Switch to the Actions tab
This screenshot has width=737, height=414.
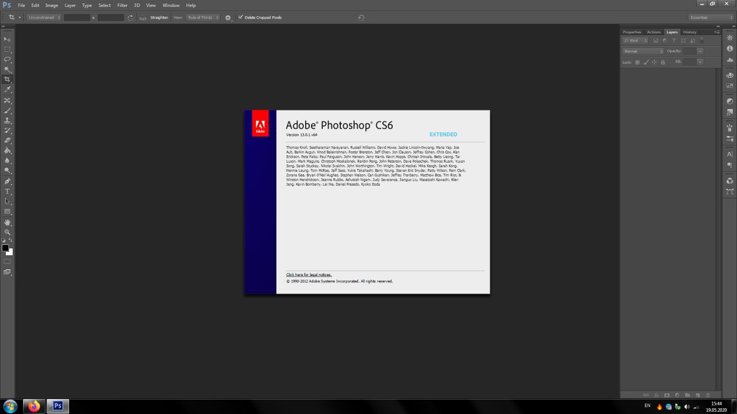pos(654,32)
